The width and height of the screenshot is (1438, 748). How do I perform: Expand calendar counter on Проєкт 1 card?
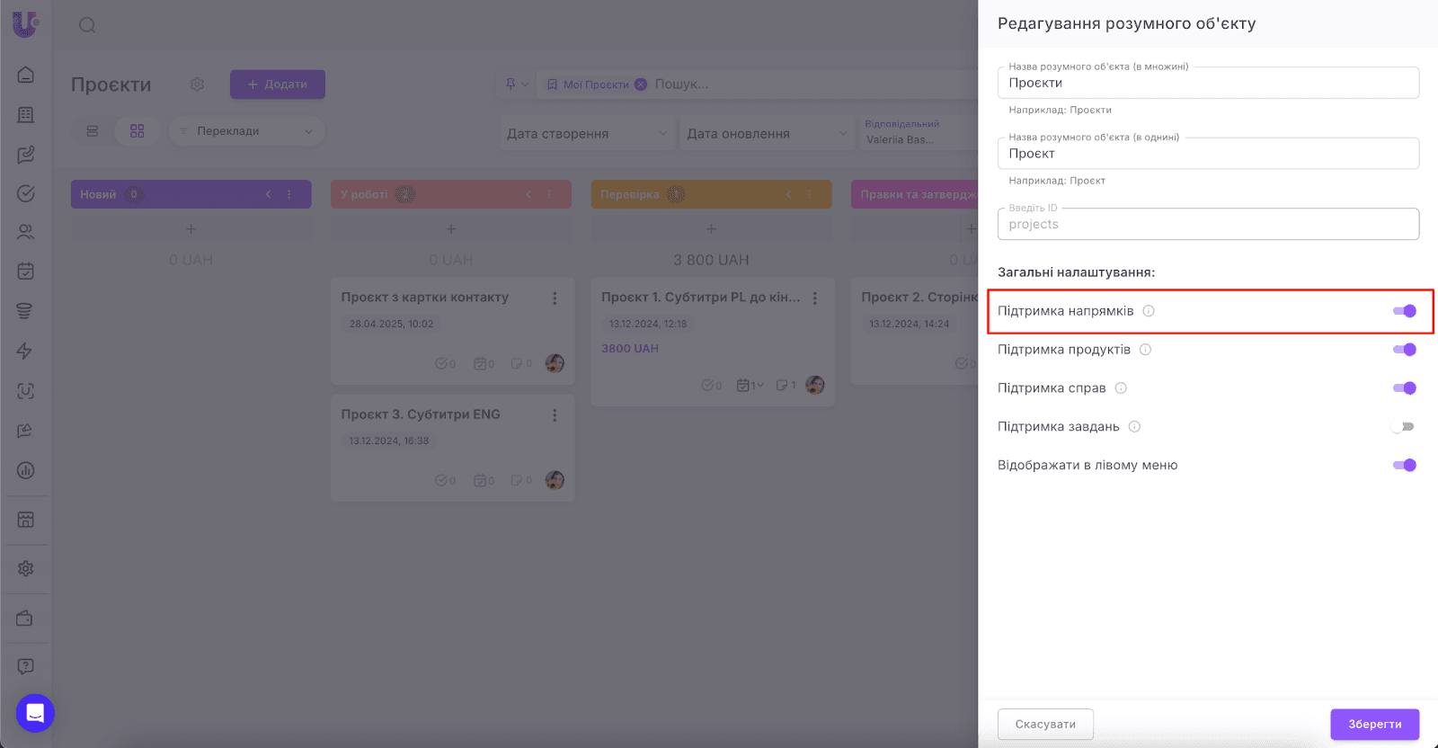point(750,386)
